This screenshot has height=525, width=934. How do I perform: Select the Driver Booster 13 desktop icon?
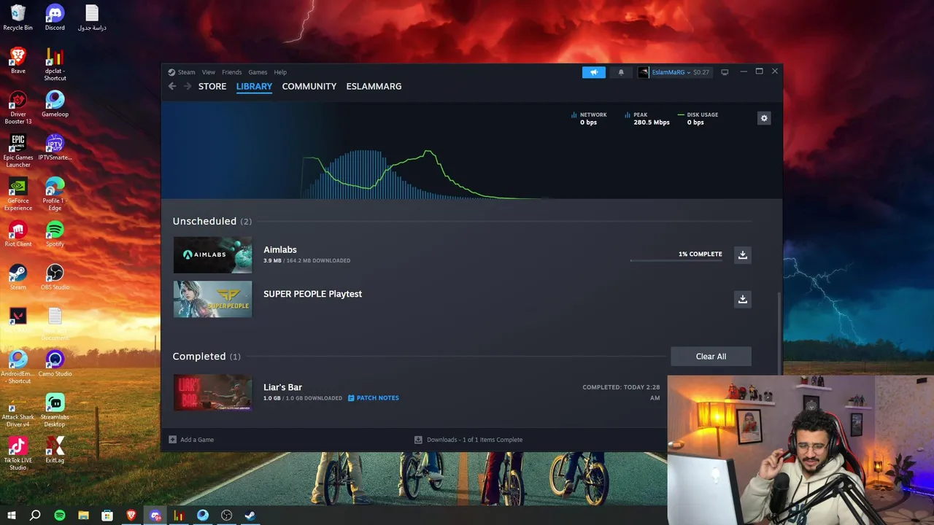pos(18,108)
